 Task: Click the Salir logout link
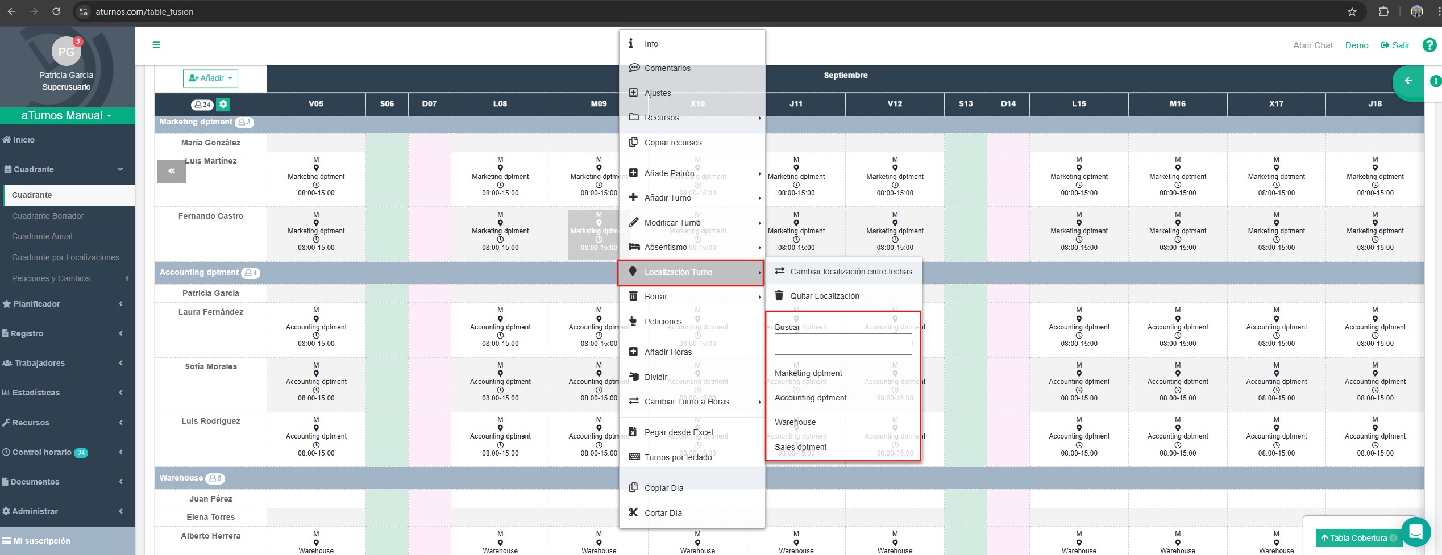pos(1395,45)
